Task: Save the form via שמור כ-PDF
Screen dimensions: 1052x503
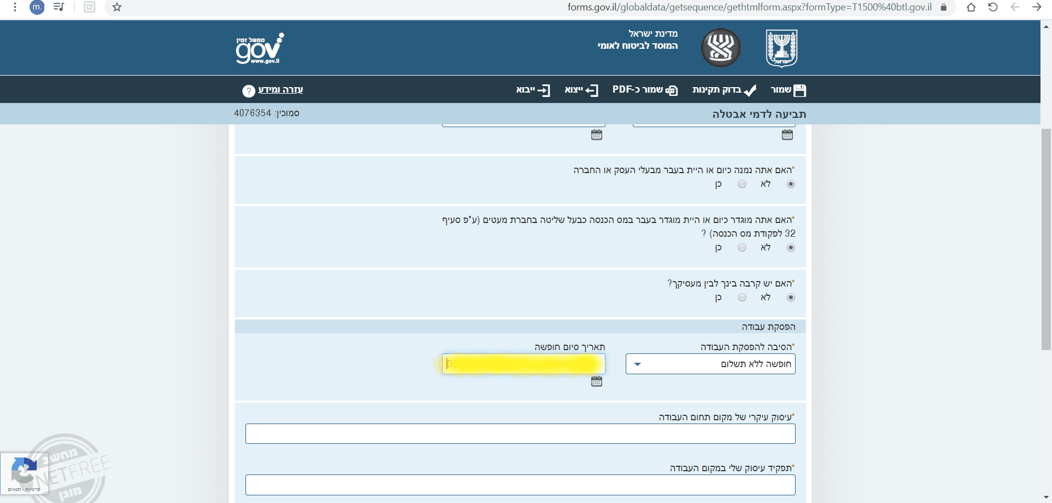Action: point(645,90)
